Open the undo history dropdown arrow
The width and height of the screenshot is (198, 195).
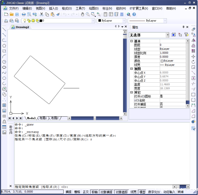point(69,14)
